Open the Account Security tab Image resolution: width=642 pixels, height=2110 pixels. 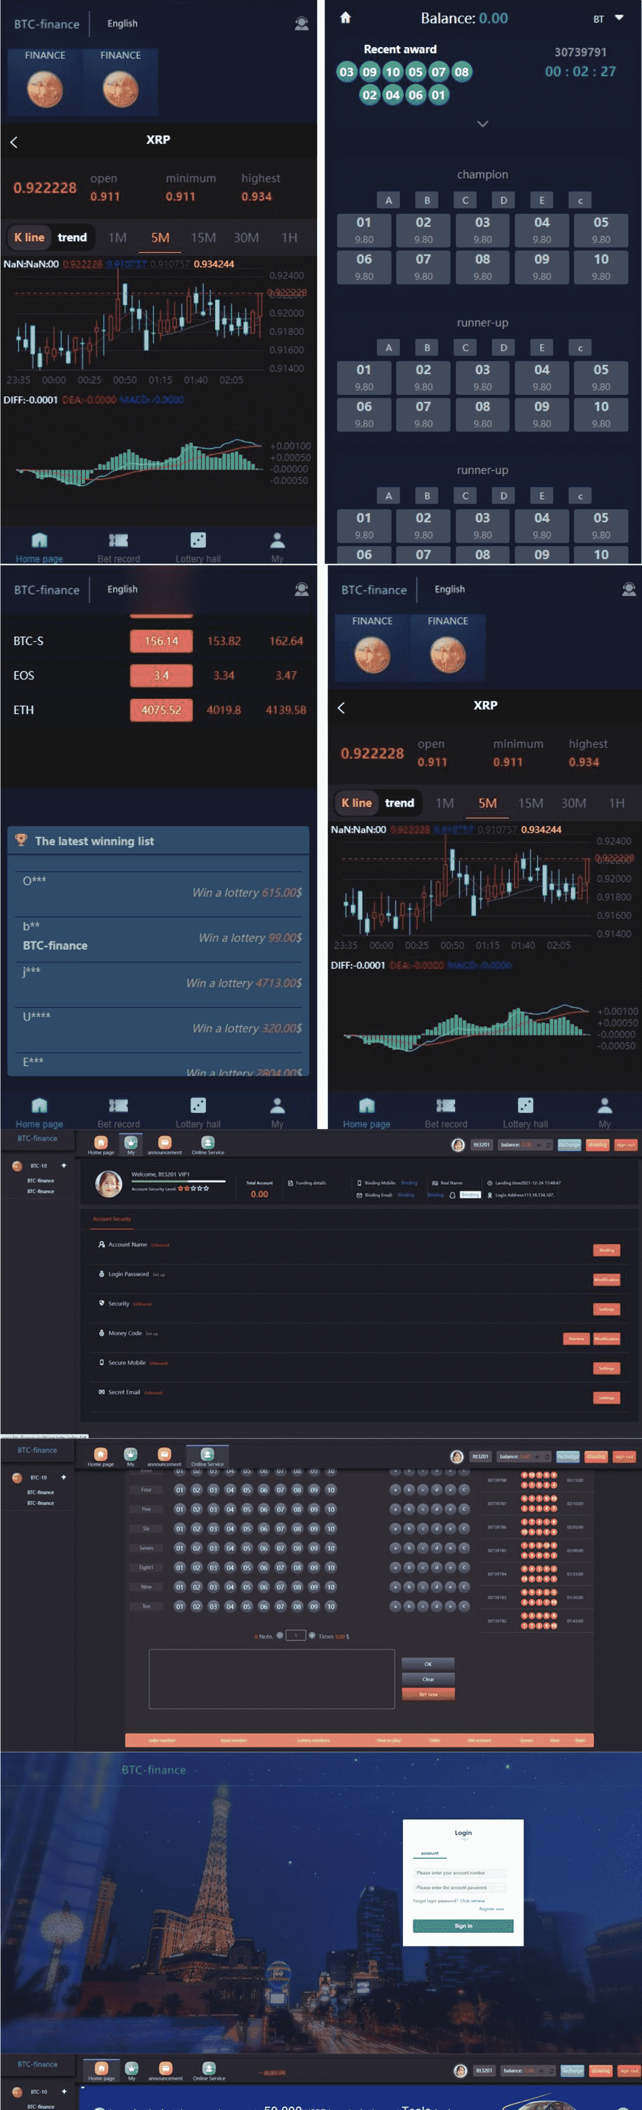111,1219
